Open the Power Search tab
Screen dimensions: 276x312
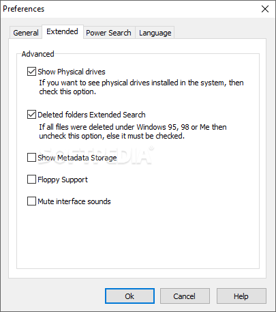[x=109, y=33]
